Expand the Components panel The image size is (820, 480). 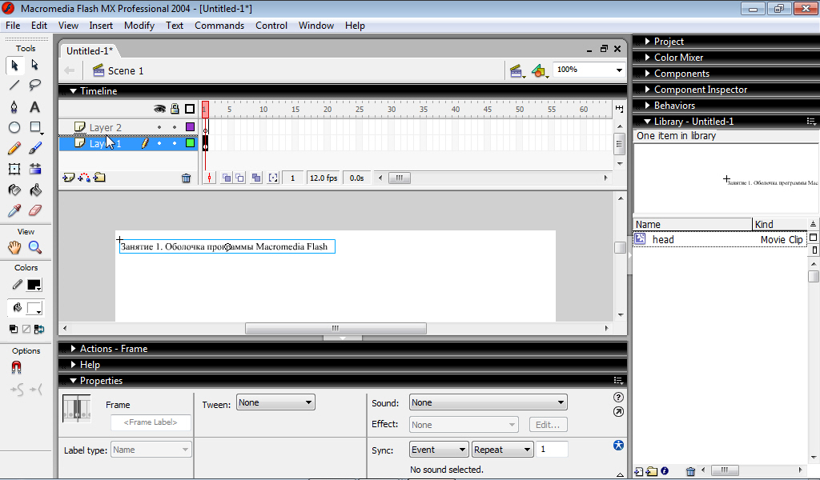pyautogui.click(x=647, y=74)
